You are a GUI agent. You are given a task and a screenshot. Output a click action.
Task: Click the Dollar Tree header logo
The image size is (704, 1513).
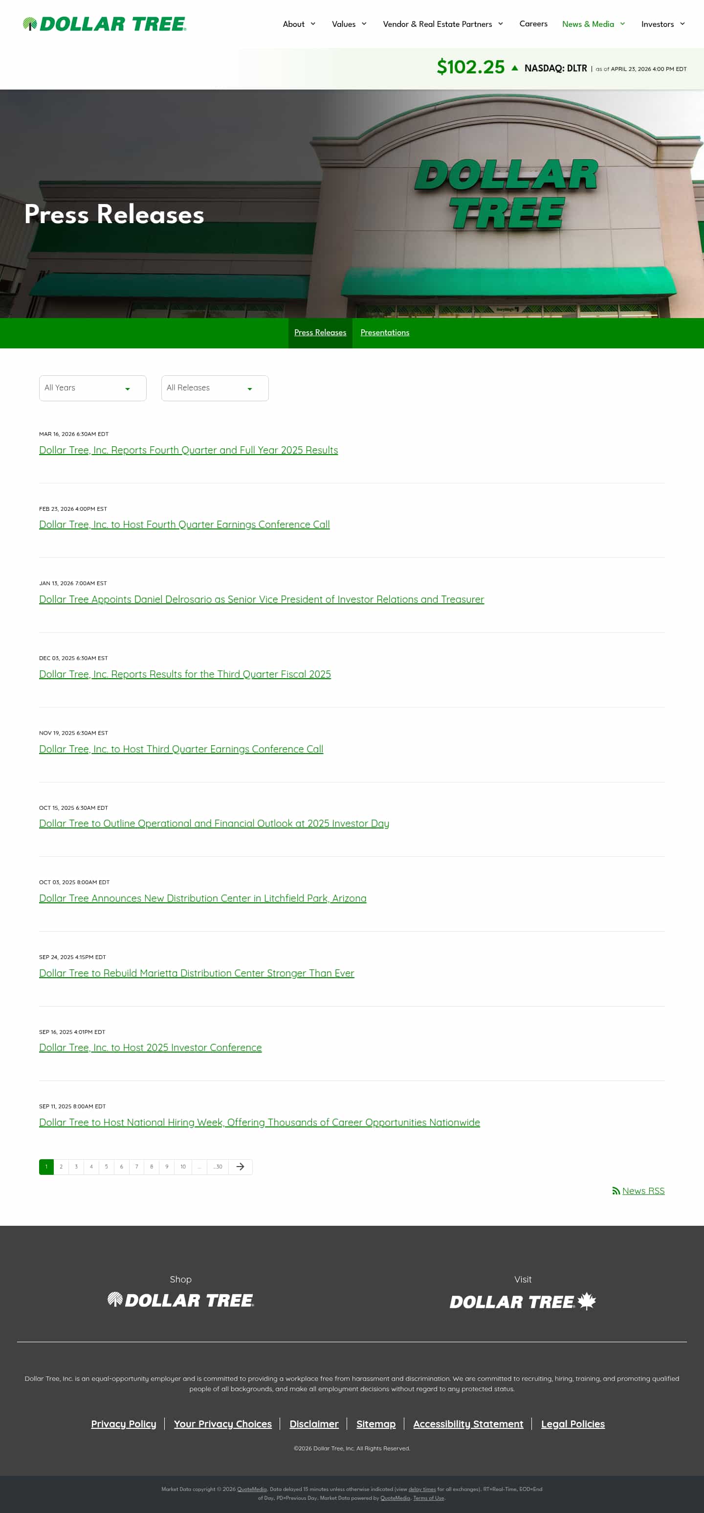tap(105, 23)
